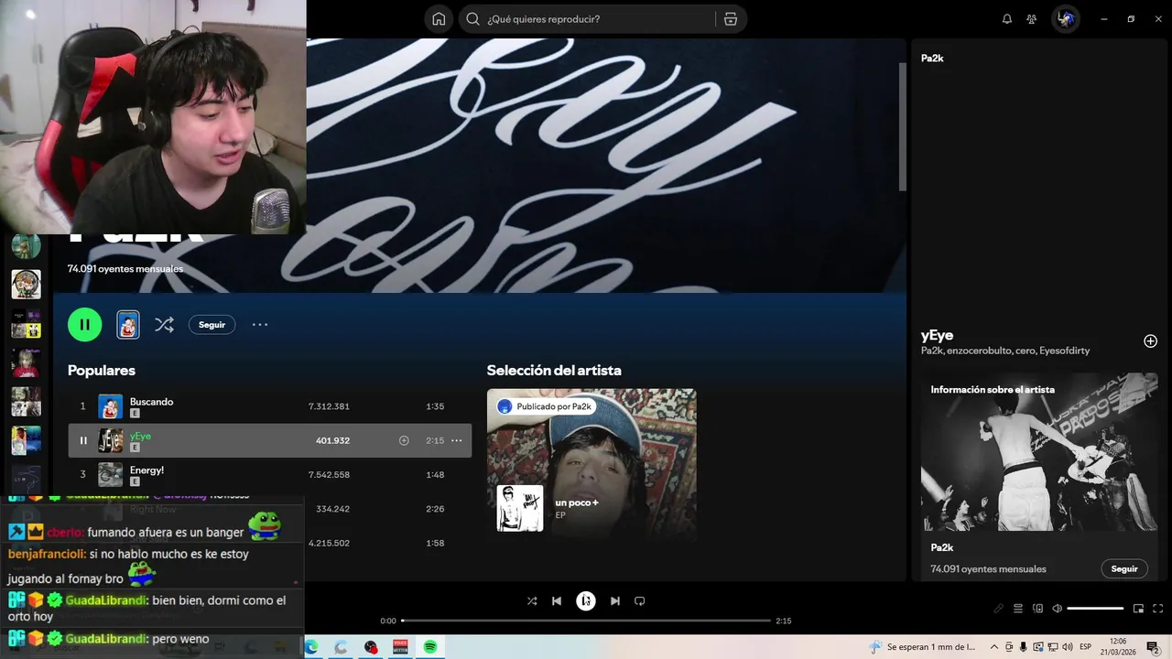This screenshot has width=1172, height=659.
Task: Open Windows volume tray icon
Action: point(1068,647)
